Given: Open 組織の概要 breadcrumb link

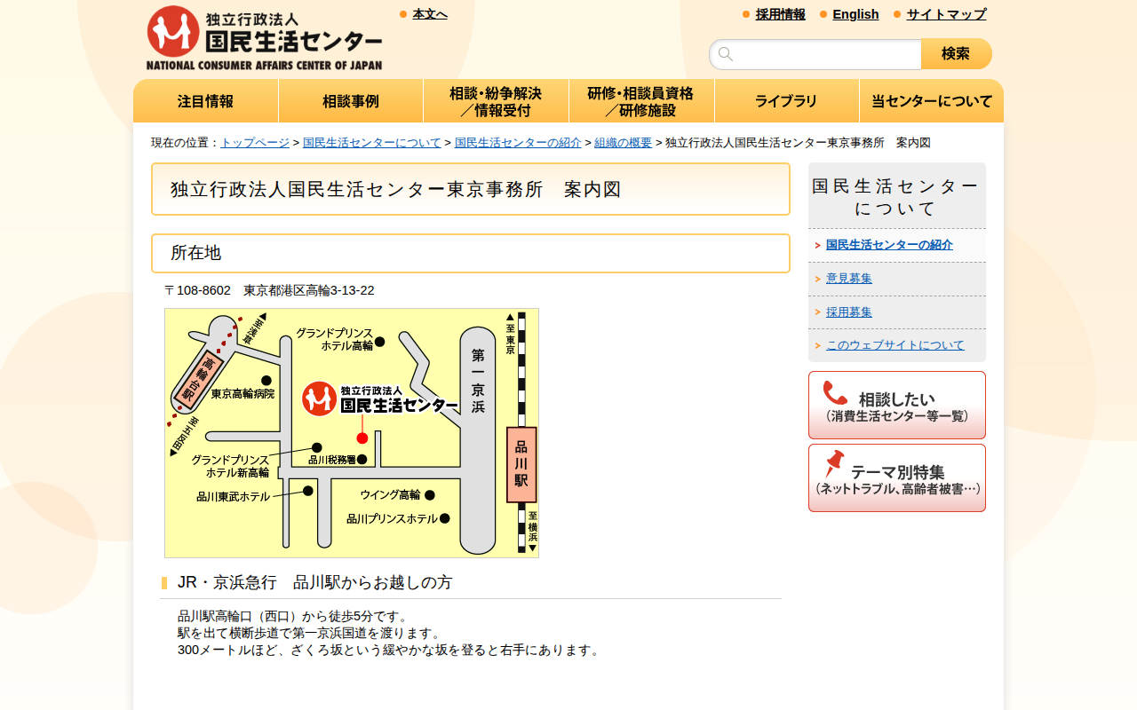Looking at the screenshot, I should tap(623, 143).
